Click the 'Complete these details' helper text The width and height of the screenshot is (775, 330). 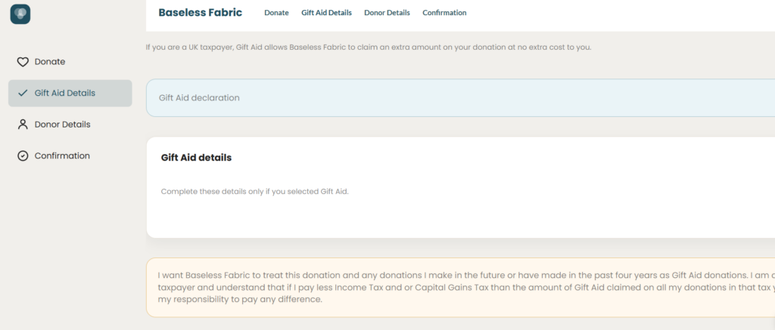(254, 191)
